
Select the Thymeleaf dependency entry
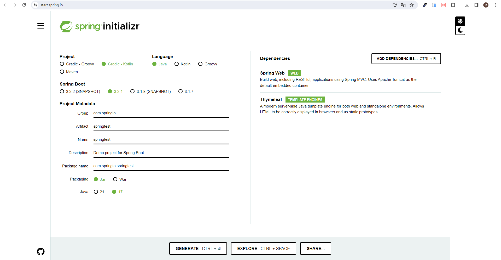tap(350, 106)
